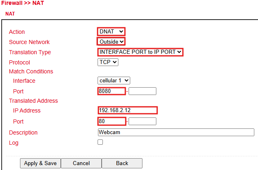The image size is (258, 170).
Task: Click the empty end-range field beside port 8080
Action: (142, 91)
